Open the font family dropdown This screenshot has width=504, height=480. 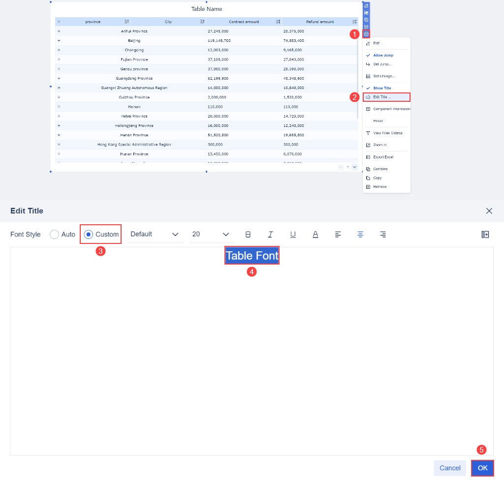(x=155, y=235)
